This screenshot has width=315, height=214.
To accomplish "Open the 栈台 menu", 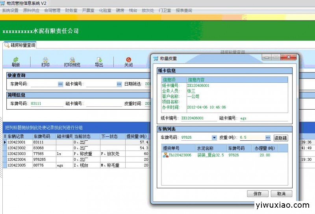I will (133, 10).
